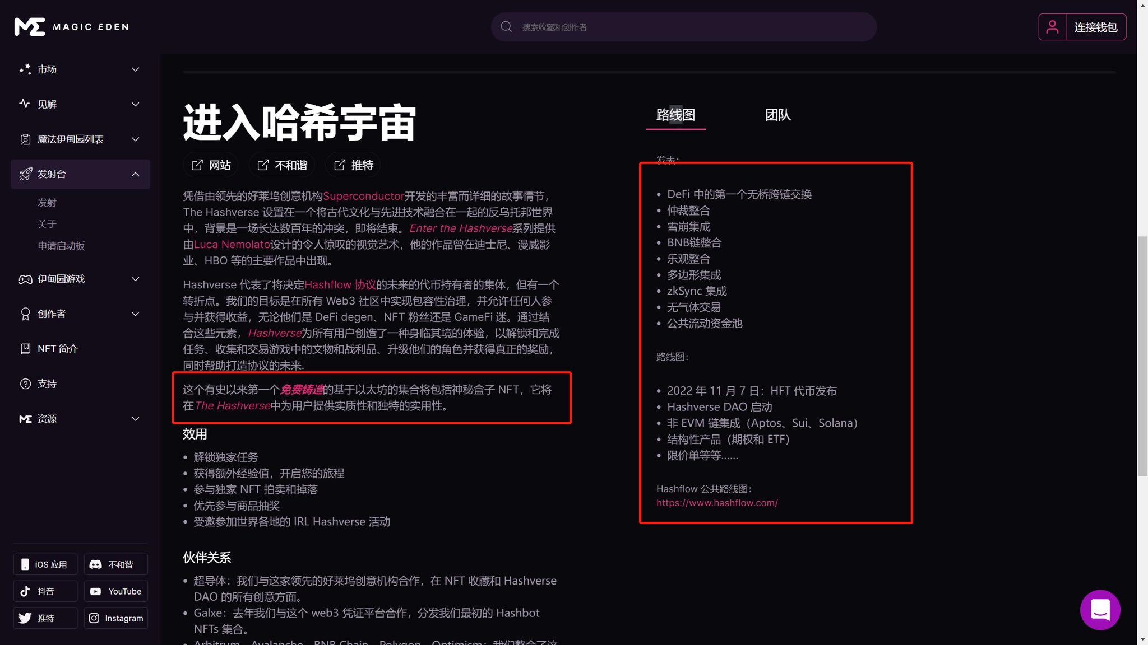Open the 推特 external link above the description
The height and width of the screenshot is (645, 1148).
coord(353,165)
